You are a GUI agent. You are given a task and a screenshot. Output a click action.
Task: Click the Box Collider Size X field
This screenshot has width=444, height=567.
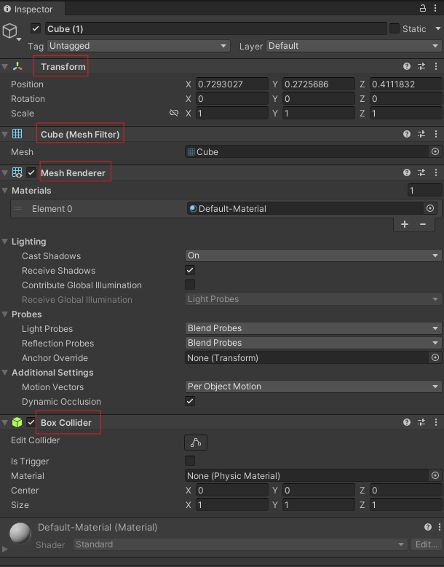pyautogui.click(x=231, y=504)
